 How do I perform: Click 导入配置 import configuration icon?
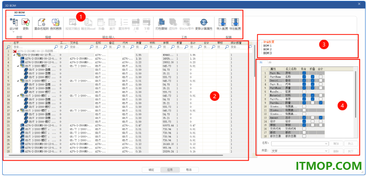coord(222,22)
